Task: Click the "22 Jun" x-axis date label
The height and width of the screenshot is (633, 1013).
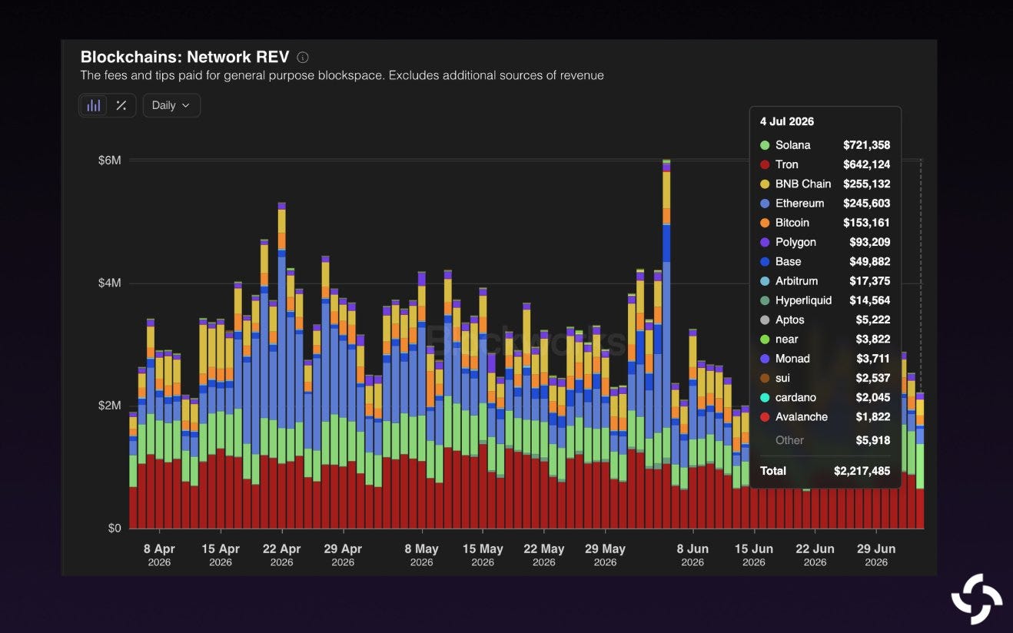Action: [x=815, y=549]
